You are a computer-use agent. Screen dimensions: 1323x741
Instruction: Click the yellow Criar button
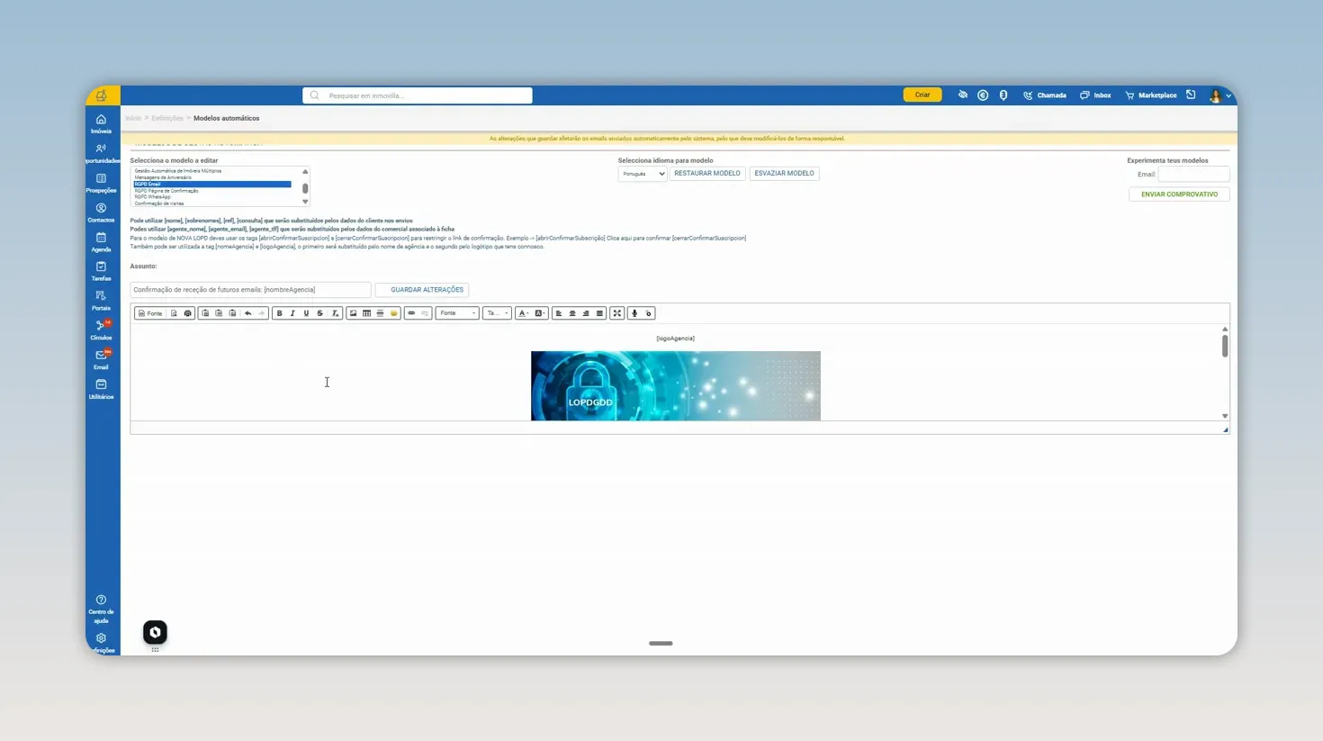pyautogui.click(x=922, y=95)
